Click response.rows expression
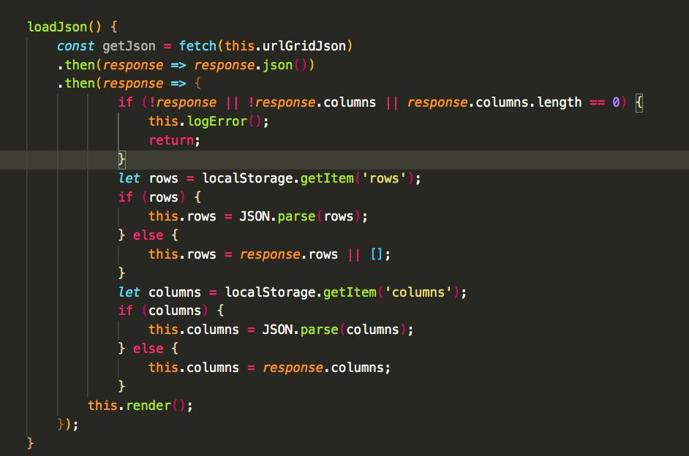689x456 pixels. [x=289, y=254]
